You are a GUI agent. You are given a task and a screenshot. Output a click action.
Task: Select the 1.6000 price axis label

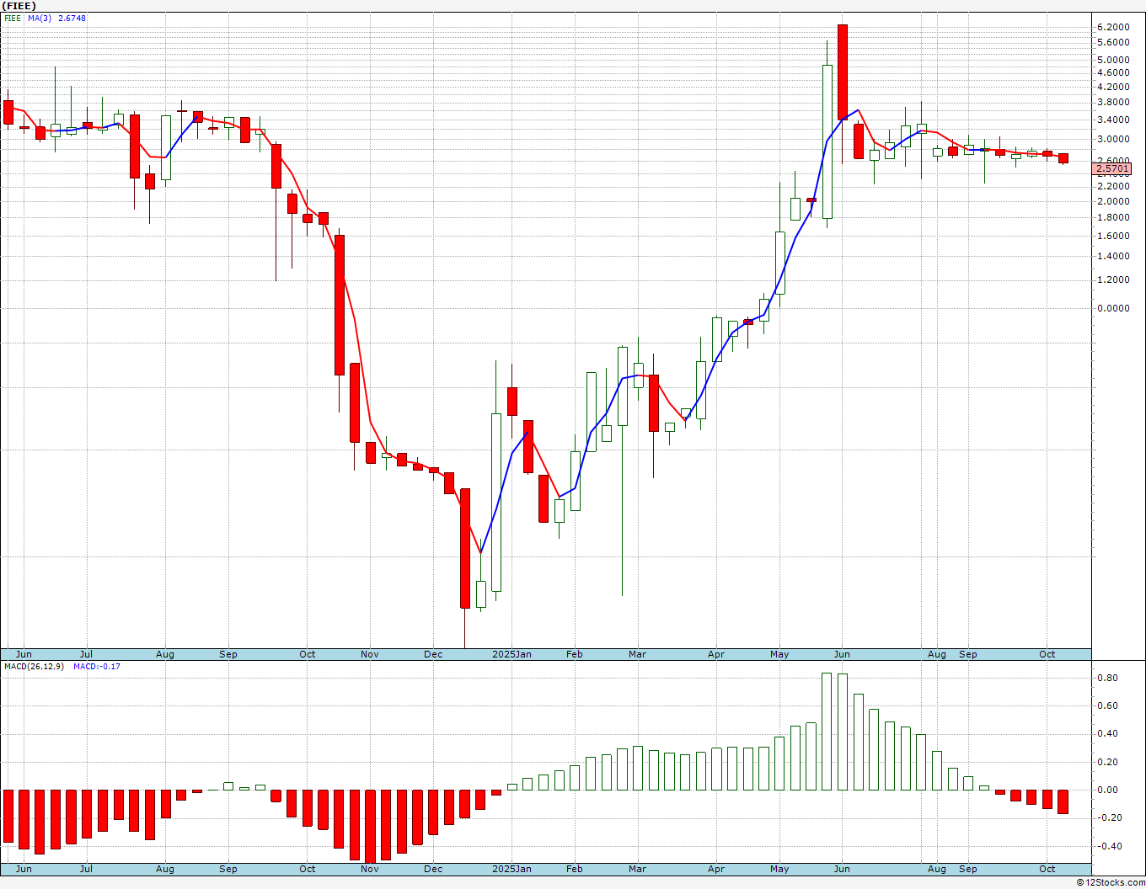click(1112, 236)
